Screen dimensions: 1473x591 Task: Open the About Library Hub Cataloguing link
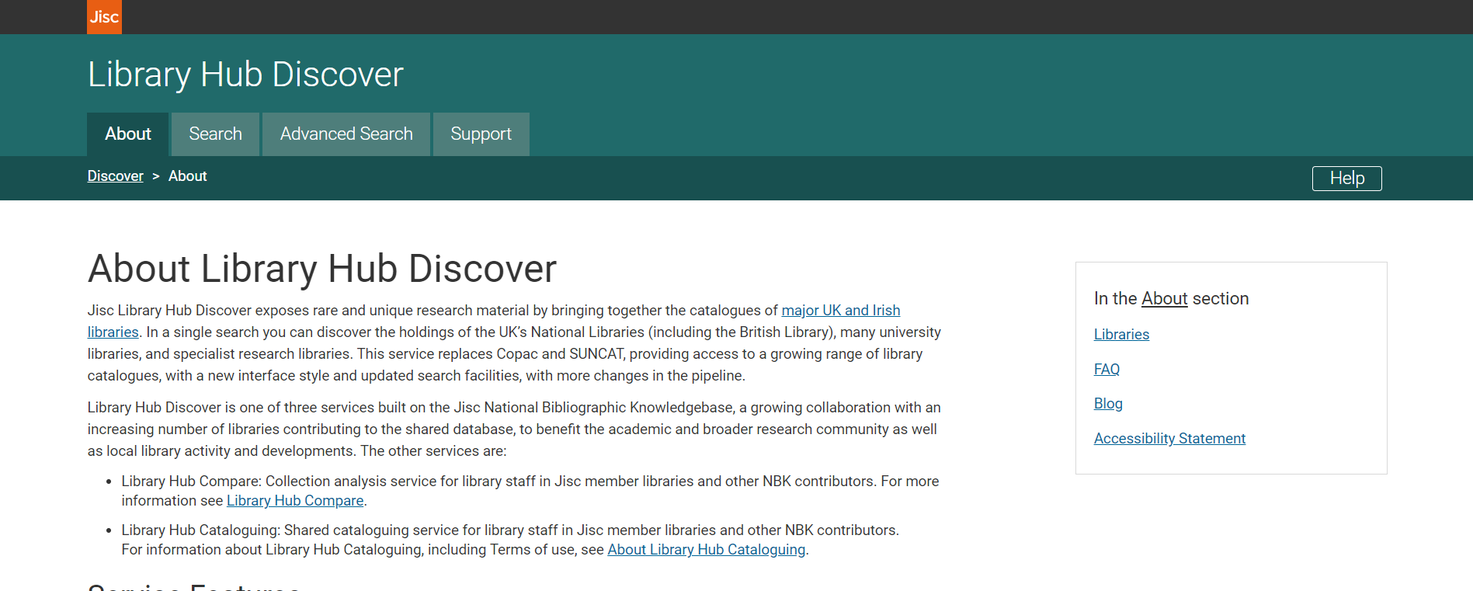coord(706,550)
